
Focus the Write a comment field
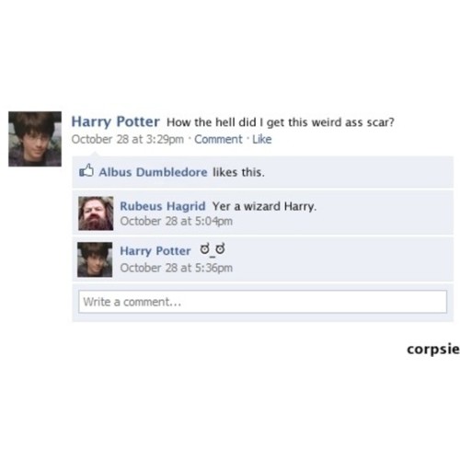coord(262,302)
